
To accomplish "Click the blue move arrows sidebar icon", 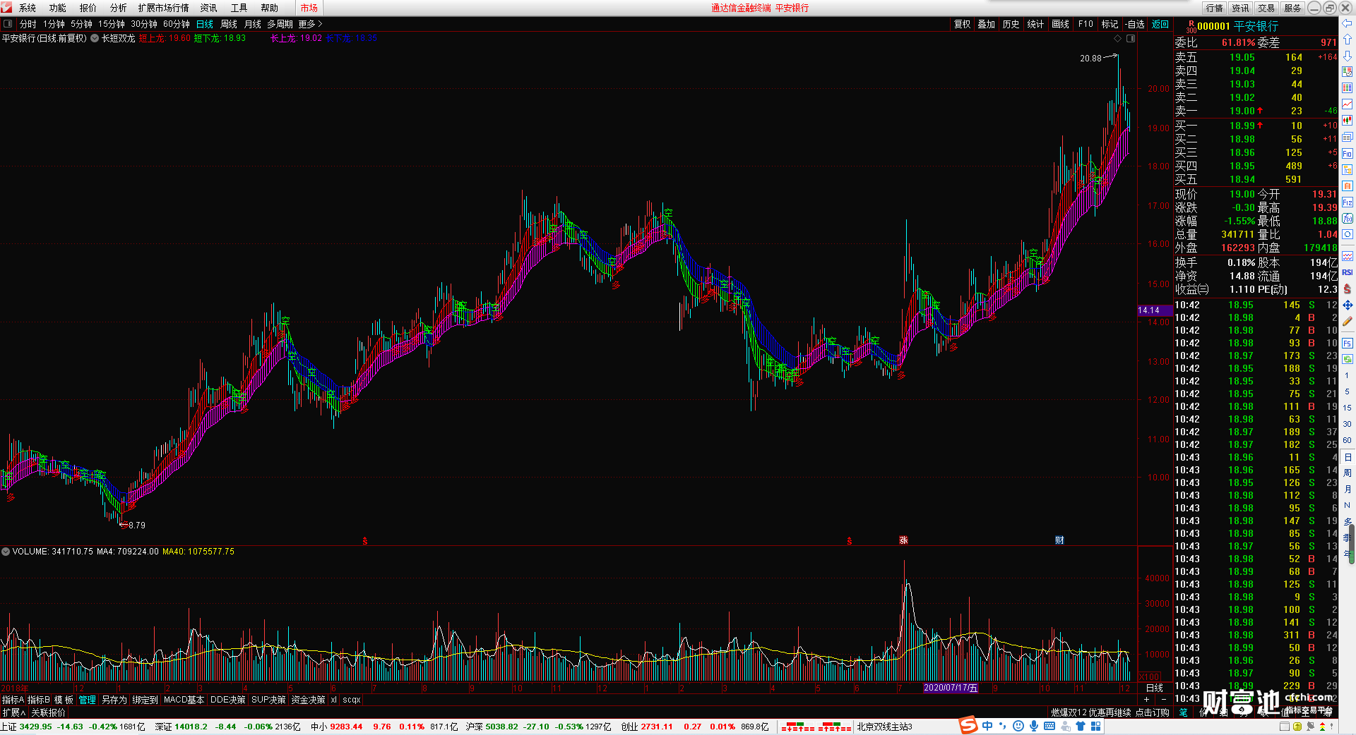I will (1347, 305).
